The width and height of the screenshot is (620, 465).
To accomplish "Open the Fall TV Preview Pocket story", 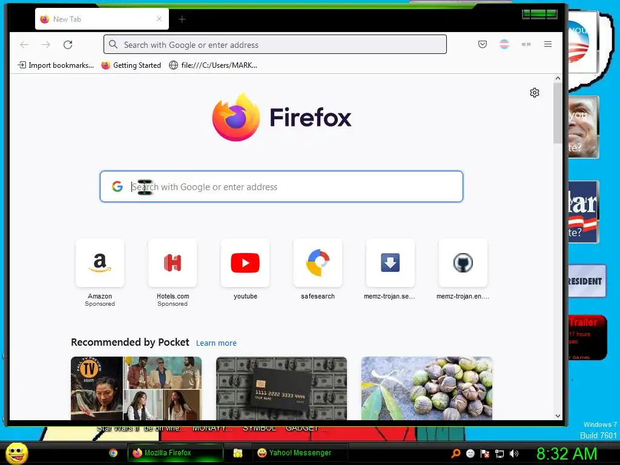I will [136, 388].
